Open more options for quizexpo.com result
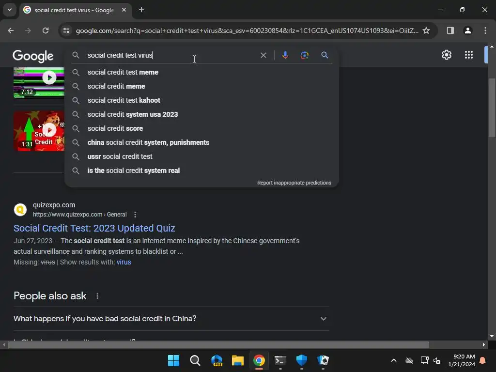The height and width of the screenshot is (372, 496). (135, 215)
